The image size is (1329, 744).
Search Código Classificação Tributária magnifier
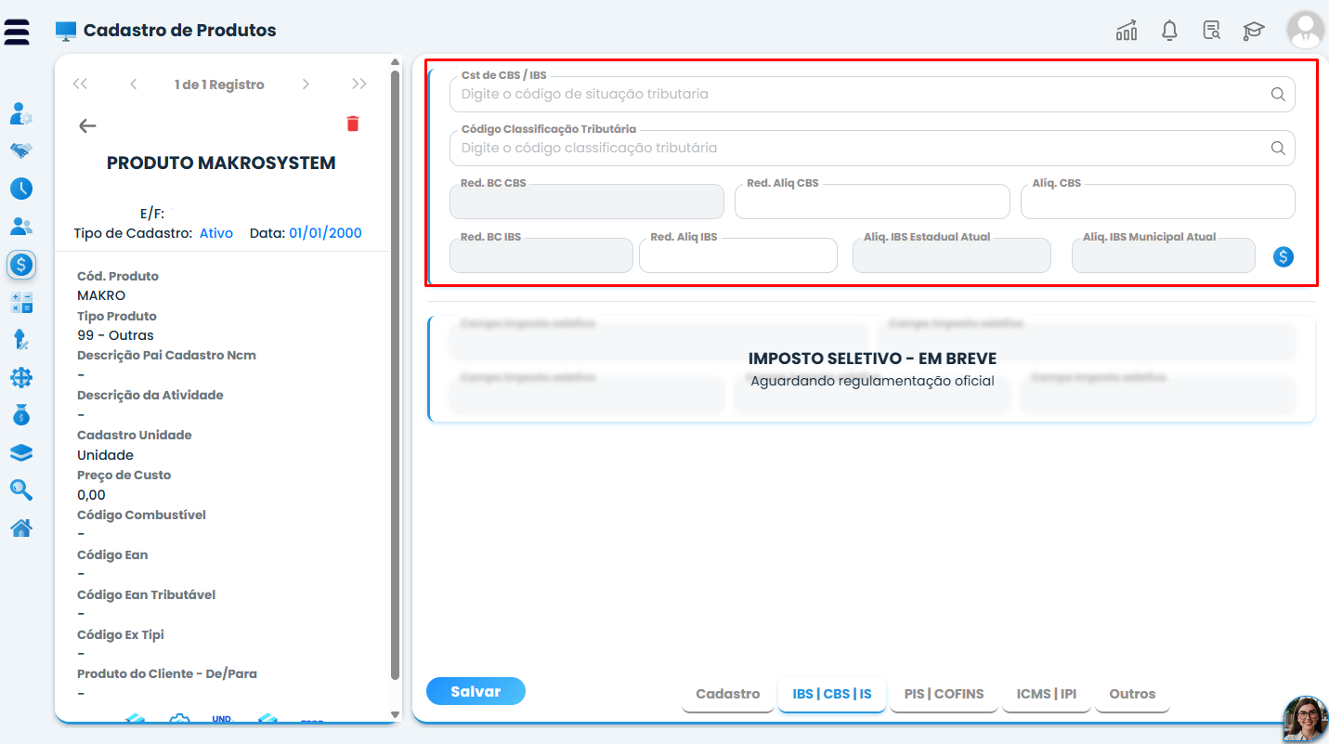[1278, 148]
